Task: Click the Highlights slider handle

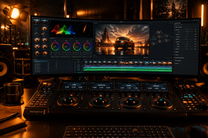Action: [185, 39]
